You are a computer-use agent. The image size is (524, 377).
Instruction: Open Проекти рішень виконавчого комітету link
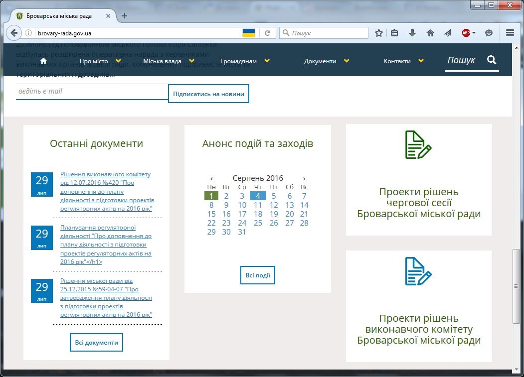tap(419, 329)
